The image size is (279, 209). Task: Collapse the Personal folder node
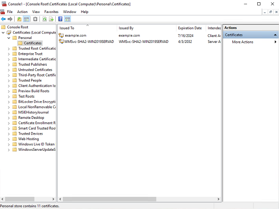tap(9, 38)
